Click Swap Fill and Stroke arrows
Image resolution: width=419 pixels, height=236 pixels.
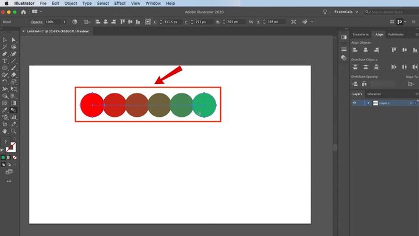[14, 139]
